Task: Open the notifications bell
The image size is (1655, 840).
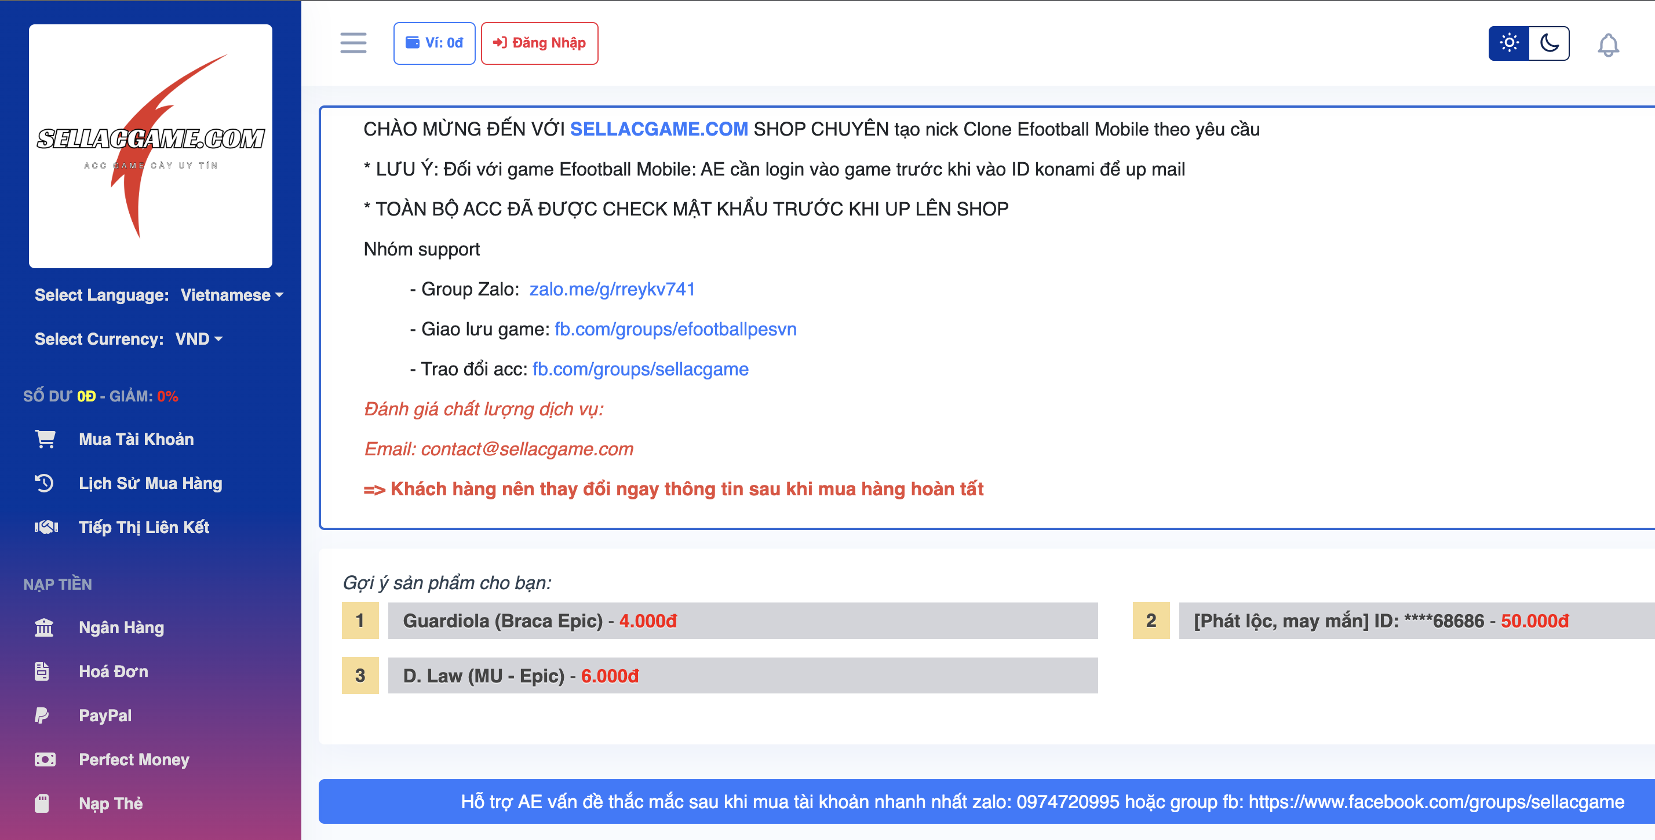Action: click(x=1607, y=44)
